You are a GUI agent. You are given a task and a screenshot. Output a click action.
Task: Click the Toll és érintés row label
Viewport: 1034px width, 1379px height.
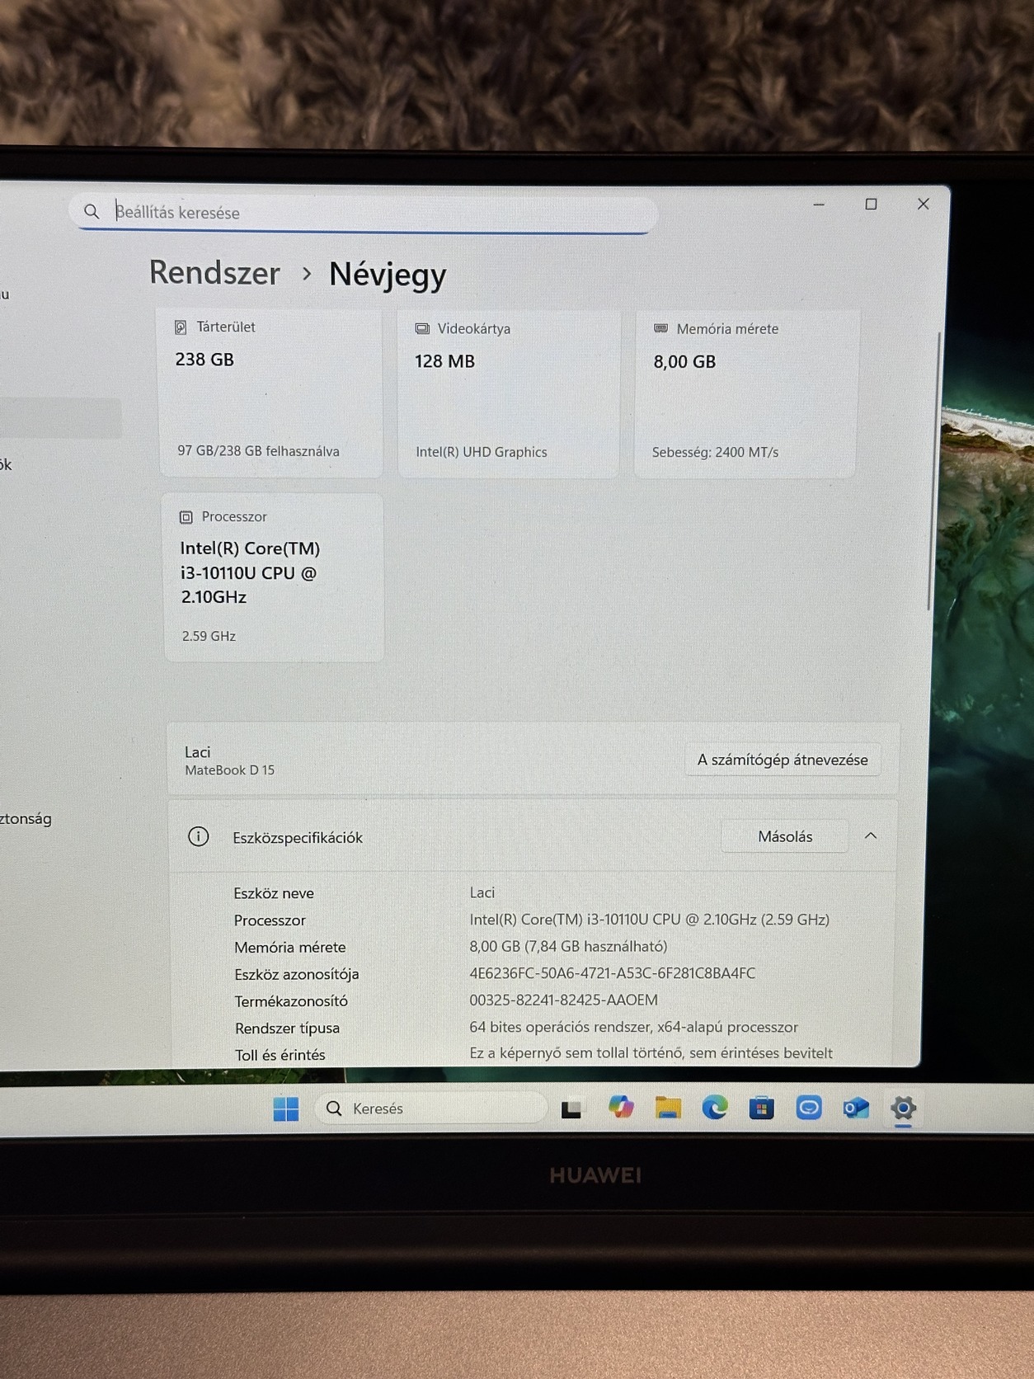tap(280, 1055)
